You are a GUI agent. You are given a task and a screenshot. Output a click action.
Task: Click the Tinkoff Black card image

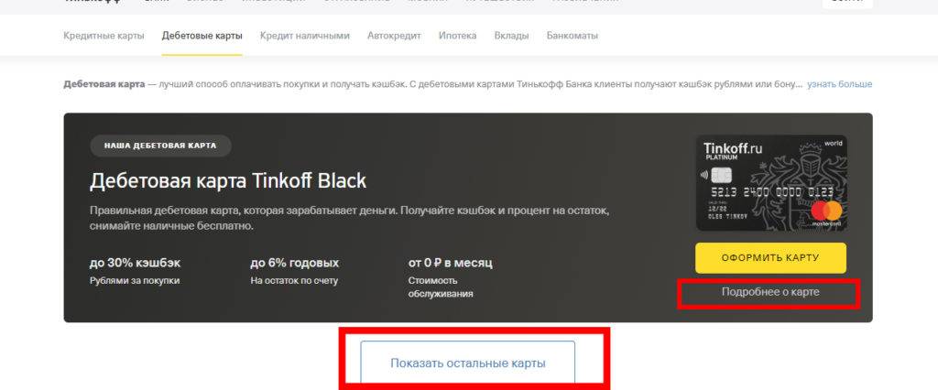[x=771, y=183]
